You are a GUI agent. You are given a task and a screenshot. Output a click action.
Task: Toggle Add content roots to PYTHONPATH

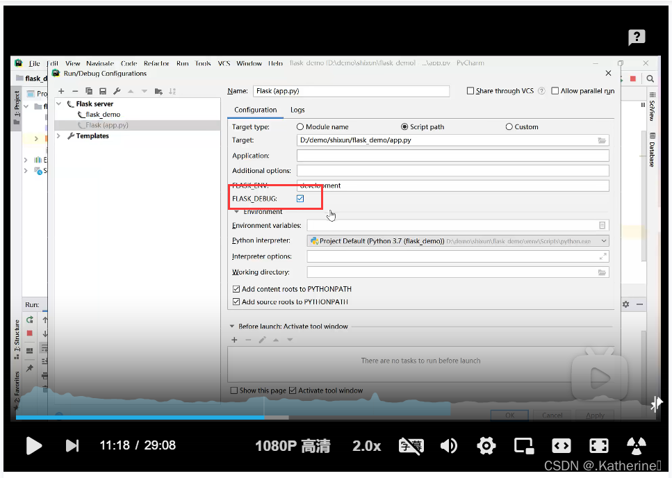tap(236, 289)
